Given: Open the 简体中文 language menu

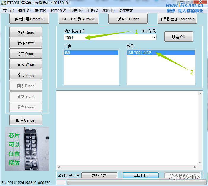Looking at the screenshot, I should coord(126,10).
